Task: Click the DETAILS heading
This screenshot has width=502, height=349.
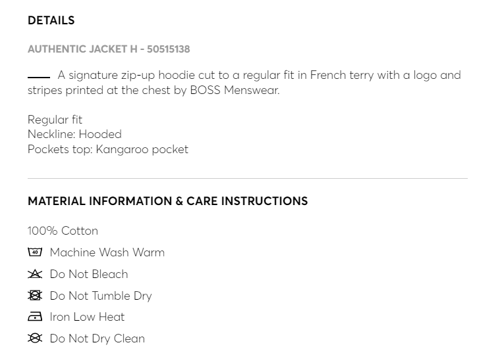Action: tap(51, 20)
